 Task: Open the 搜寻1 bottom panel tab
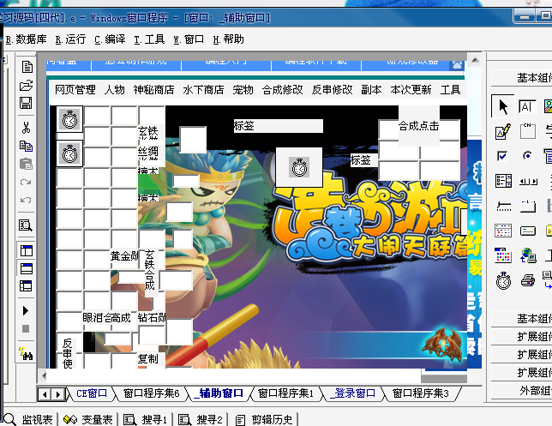[x=145, y=419]
